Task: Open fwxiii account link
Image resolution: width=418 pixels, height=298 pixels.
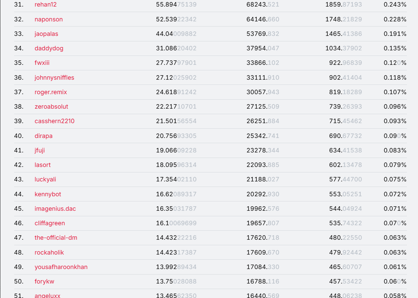Action: click(42, 63)
